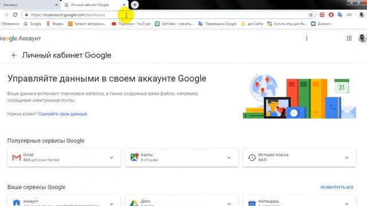The image size is (367, 206).
Task: Close the Закладки tab
Action: coord(56,5)
